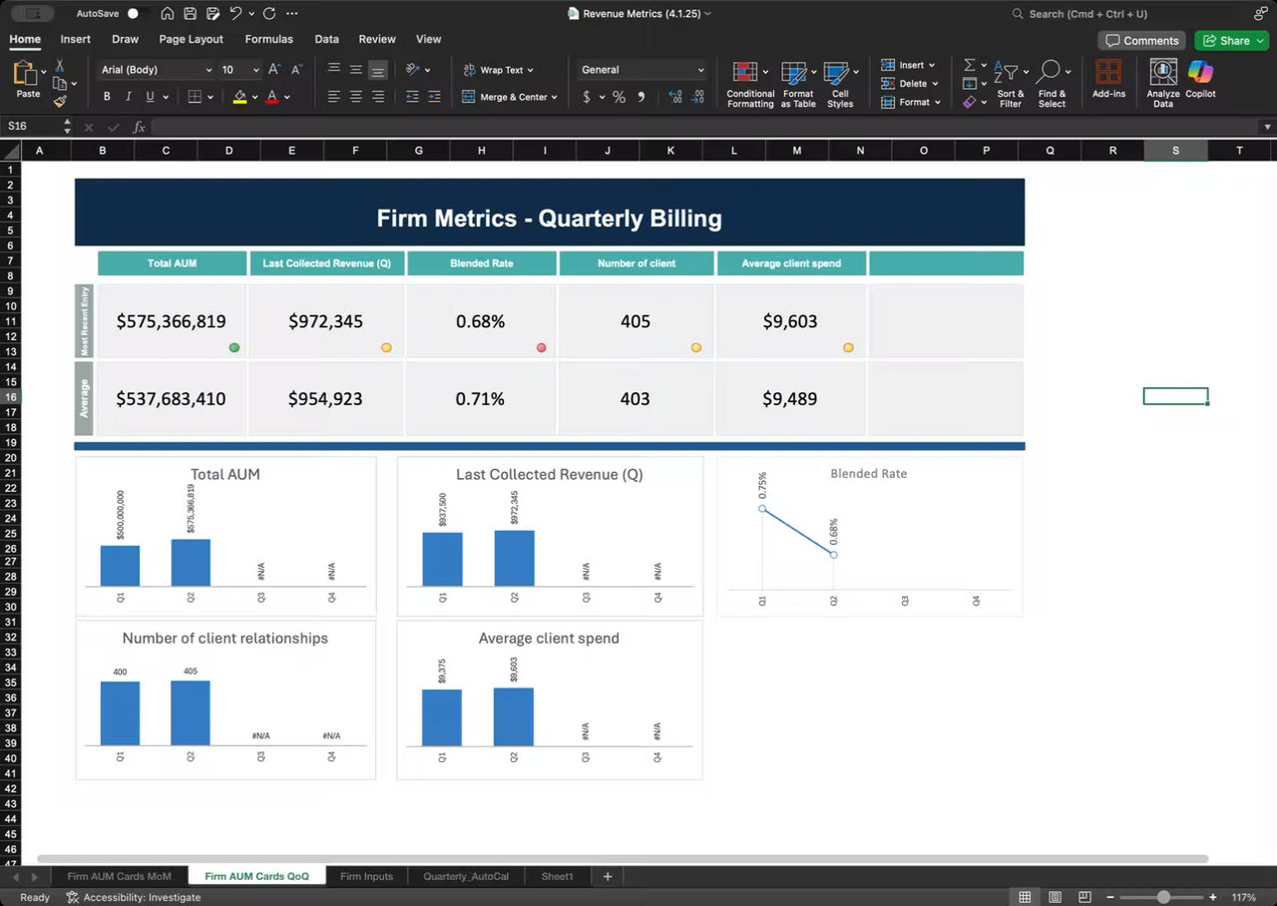This screenshot has height=906, width=1277.
Task: Switch to Page Layout view in status bar
Action: (x=1056, y=897)
